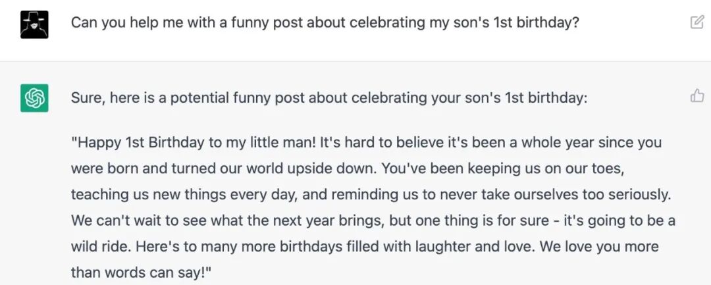Click the user's question about a funny post
Image resolution: width=711 pixels, height=285 pixels.
click(x=325, y=22)
